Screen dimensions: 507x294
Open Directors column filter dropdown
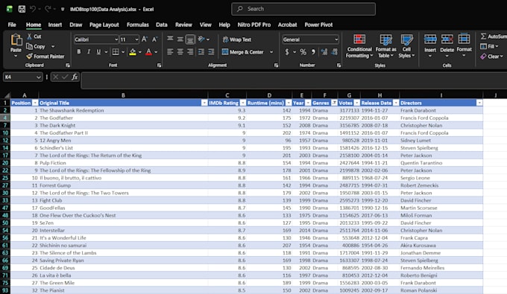[x=479, y=103]
